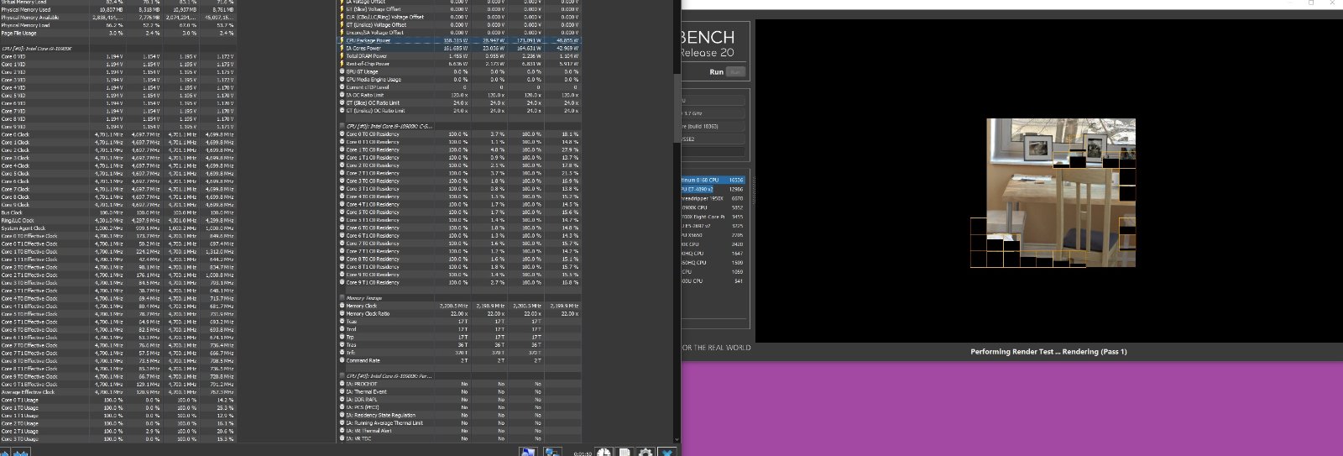Viewport: 1343px width, 456px height.
Task: Click the sensor icon beside IA: PROCHOT
Action: [x=342, y=384]
